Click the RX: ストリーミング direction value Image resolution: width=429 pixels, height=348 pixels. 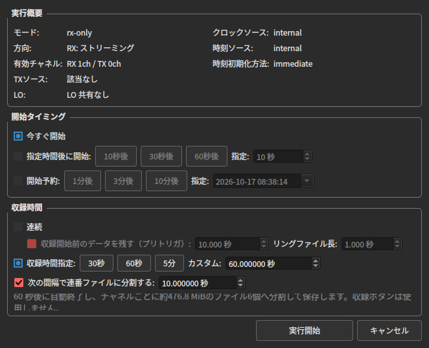[x=100, y=48]
